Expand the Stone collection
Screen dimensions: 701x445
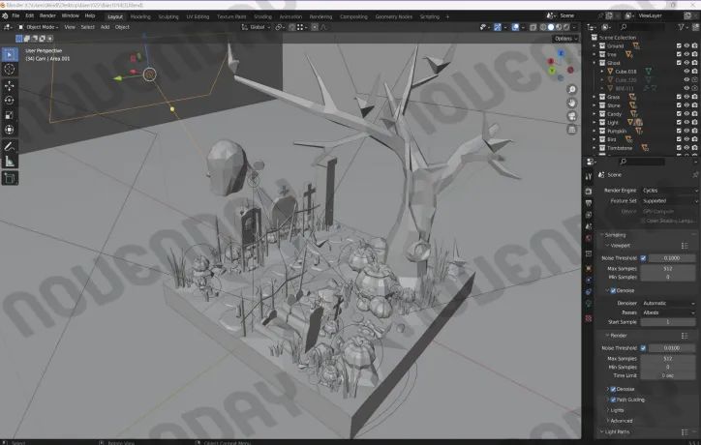pyautogui.click(x=594, y=105)
